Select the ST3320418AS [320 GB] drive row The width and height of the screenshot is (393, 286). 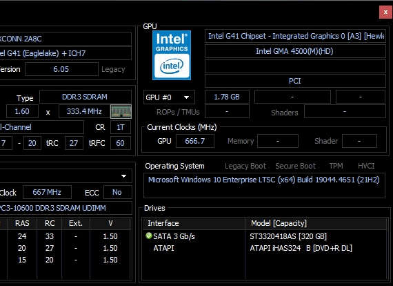pyautogui.click(x=265, y=236)
